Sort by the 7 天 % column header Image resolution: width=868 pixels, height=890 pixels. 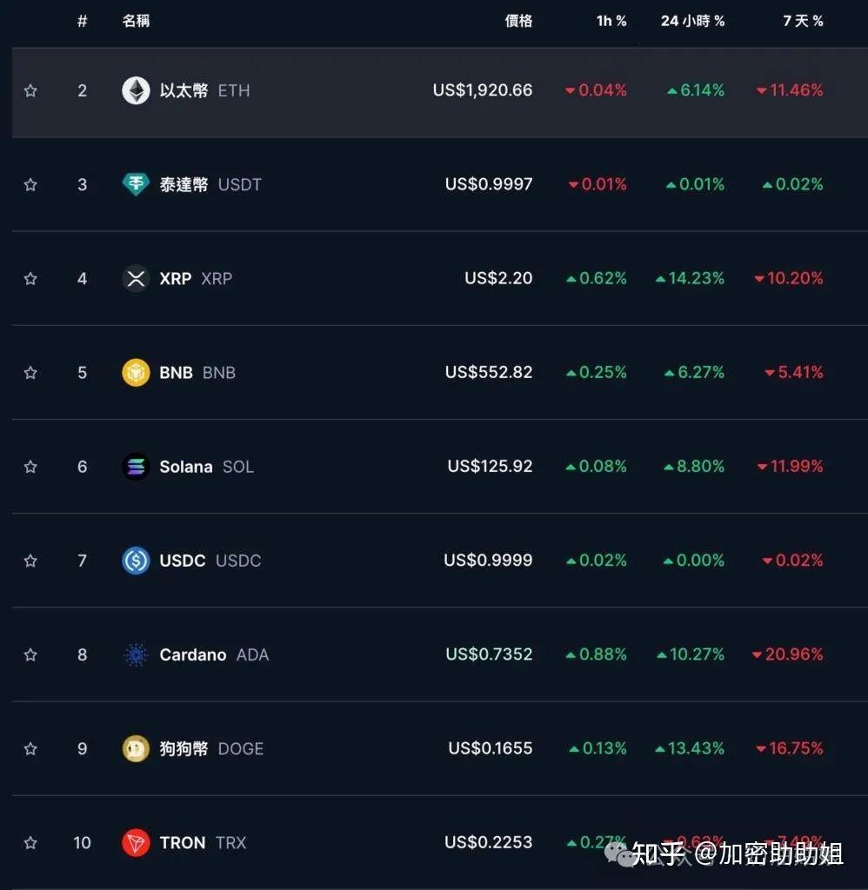pos(803,21)
